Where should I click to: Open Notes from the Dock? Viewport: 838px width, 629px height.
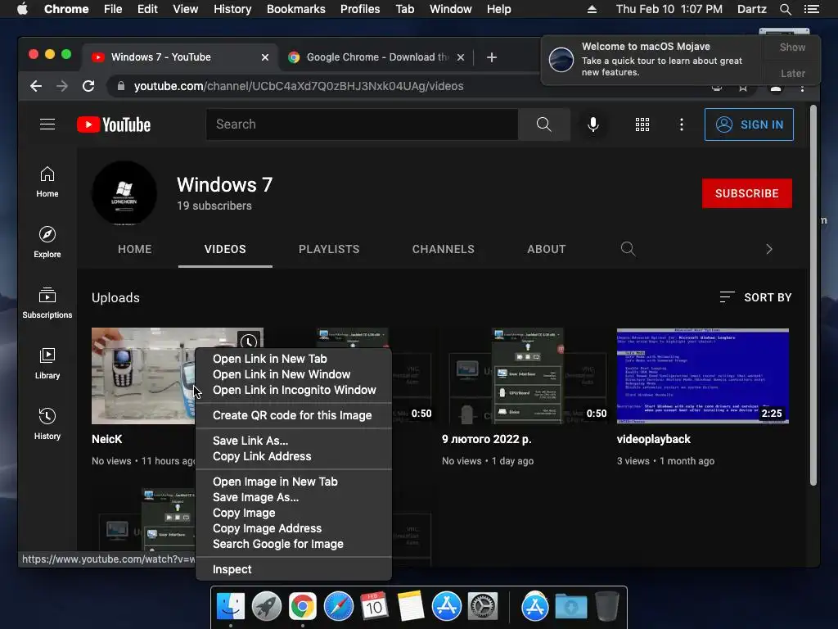point(411,607)
